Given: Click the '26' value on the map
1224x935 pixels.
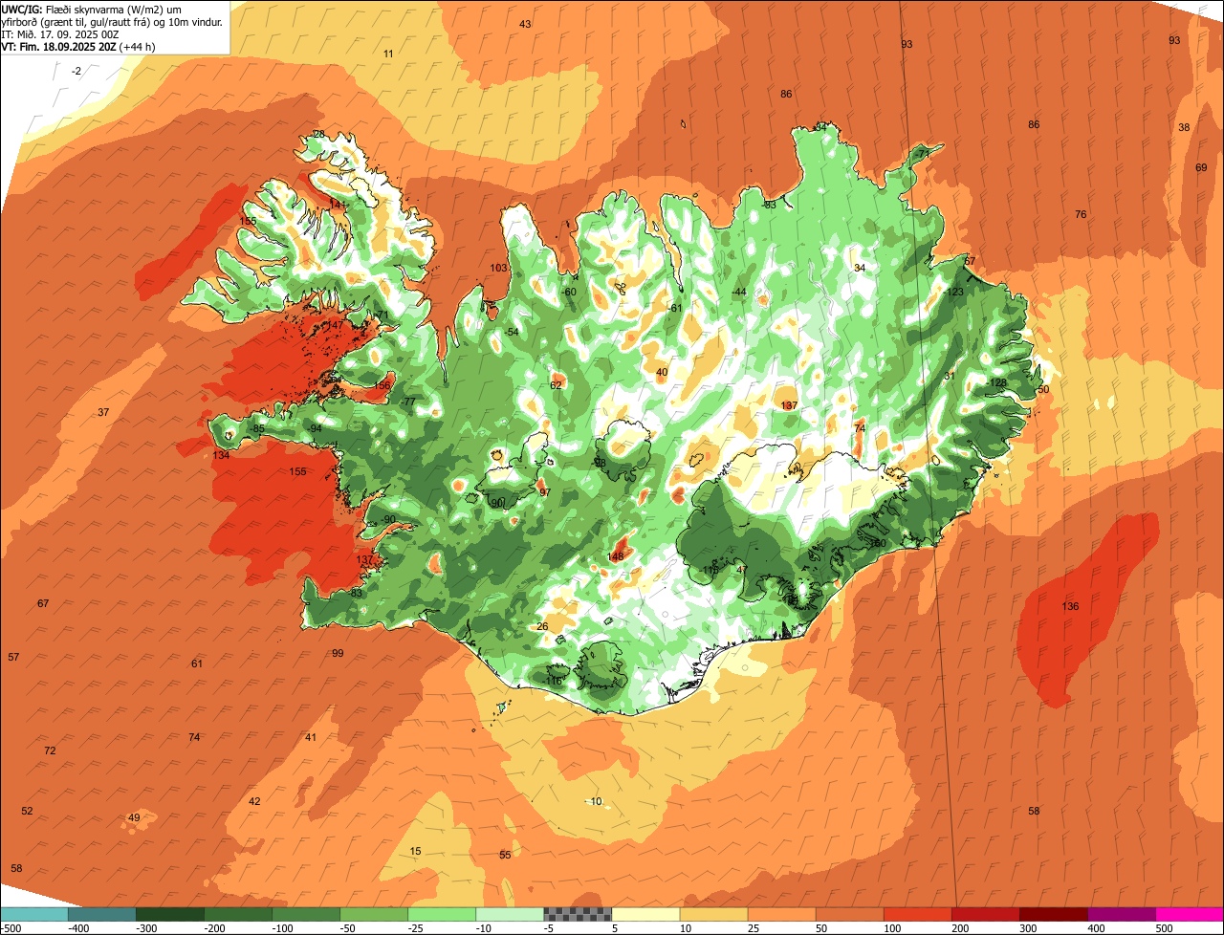Looking at the screenshot, I should [542, 626].
